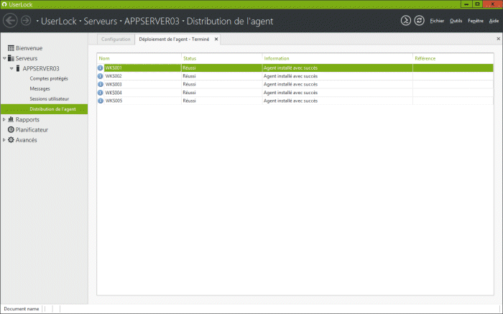Click the UserLock title bar logo
This screenshot has width=503, height=314.
tap(4, 4)
